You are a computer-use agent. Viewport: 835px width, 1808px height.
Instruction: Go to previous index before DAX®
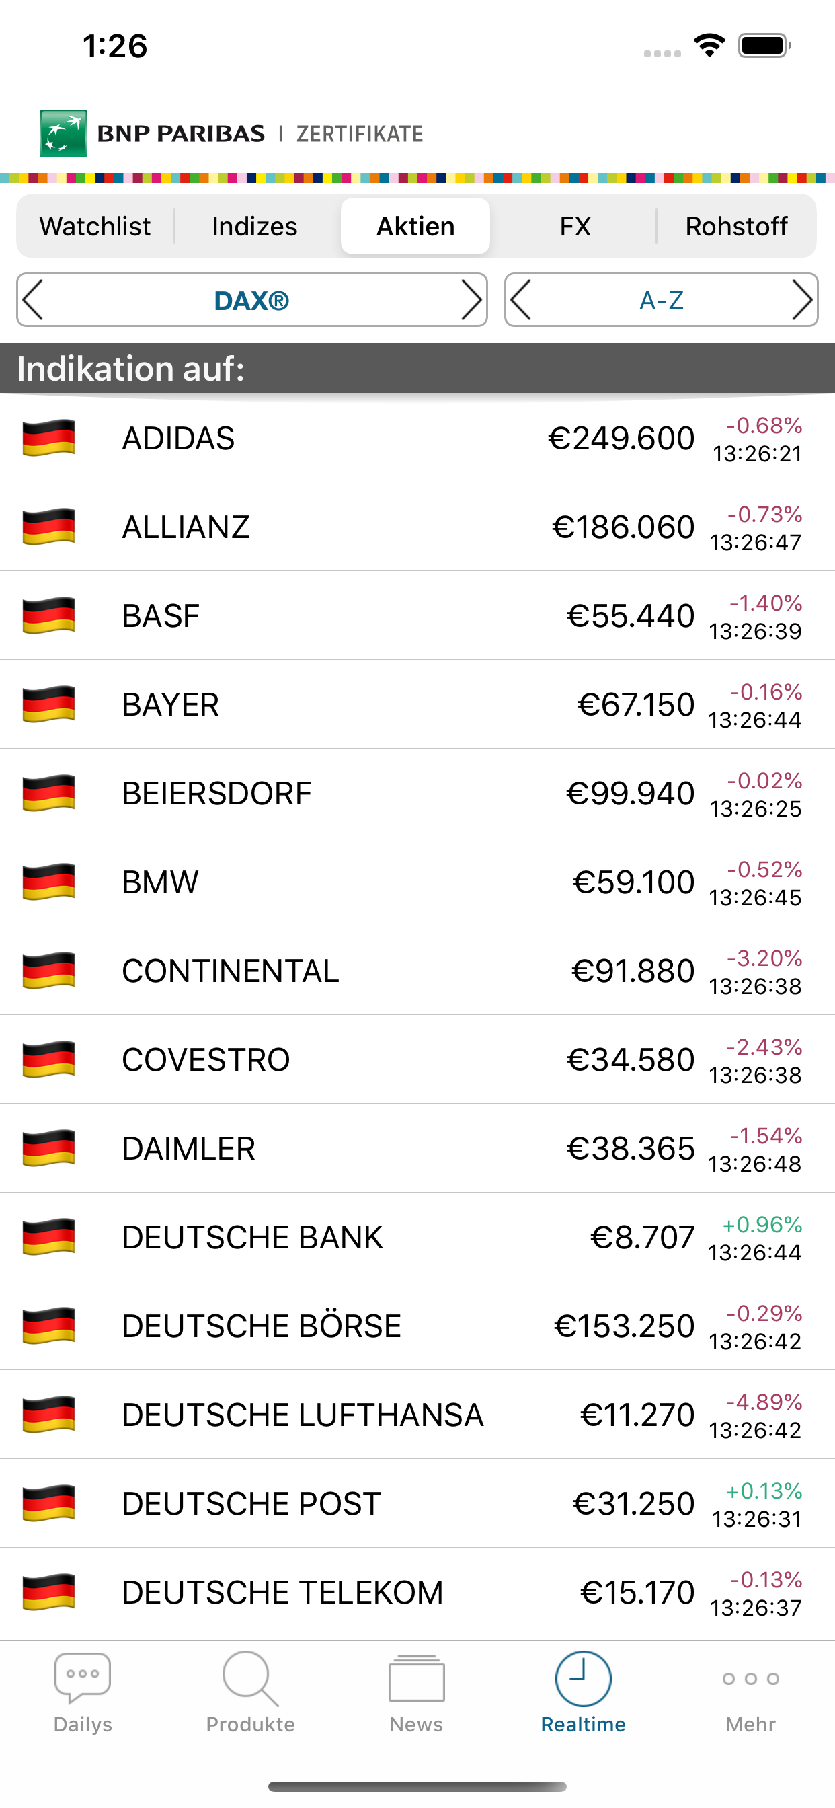click(x=34, y=300)
